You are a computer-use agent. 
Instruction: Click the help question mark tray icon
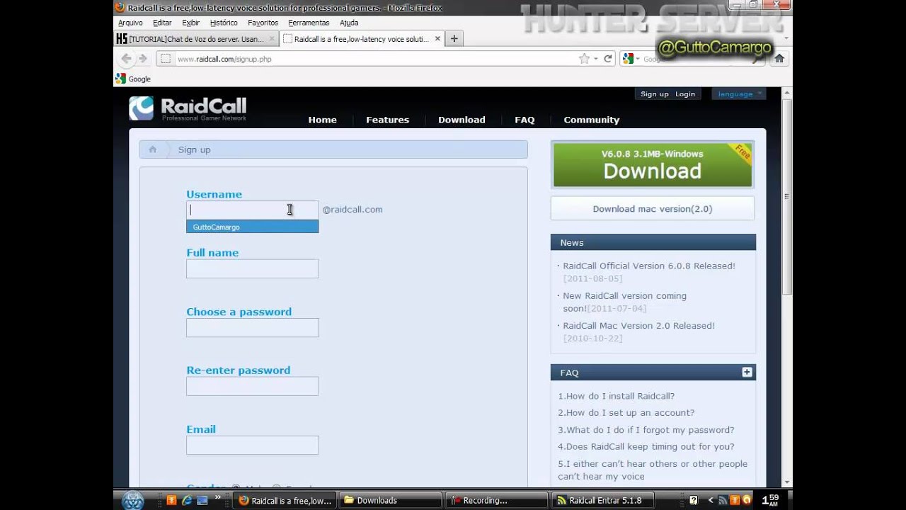(694, 500)
